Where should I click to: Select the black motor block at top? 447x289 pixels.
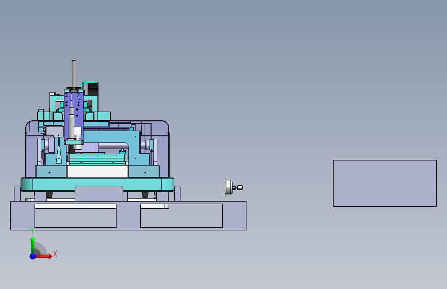93,89
